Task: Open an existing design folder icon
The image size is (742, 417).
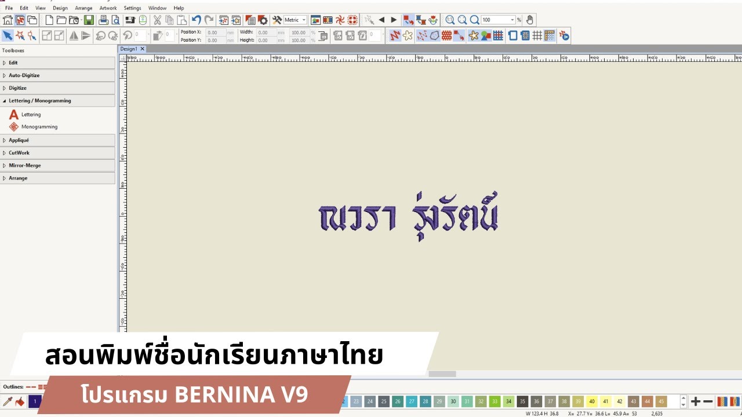Action: click(x=61, y=20)
